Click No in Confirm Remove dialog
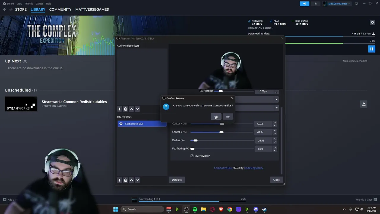 (x=228, y=117)
